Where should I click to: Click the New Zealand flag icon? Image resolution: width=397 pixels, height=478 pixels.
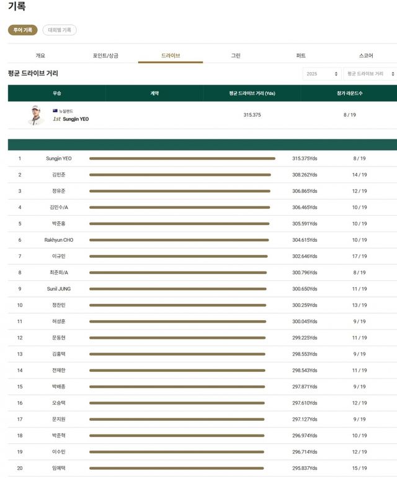coord(55,111)
